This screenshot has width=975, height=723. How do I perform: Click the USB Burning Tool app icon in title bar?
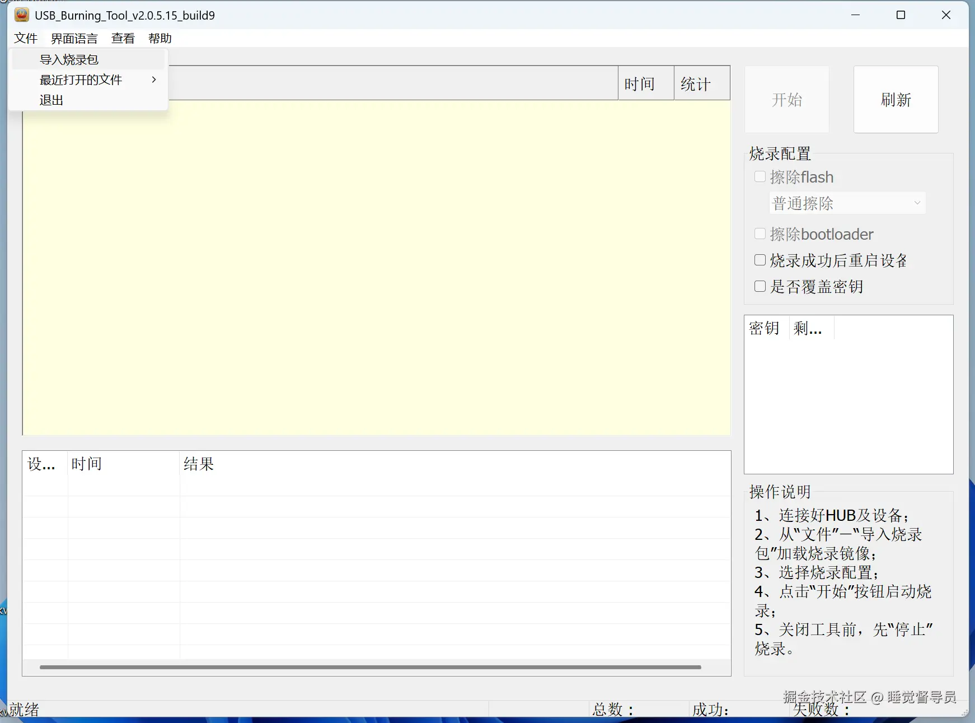click(x=22, y=15)
